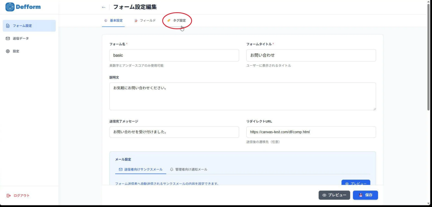This screenshot has width=432, height=207.
Task: Open 送信データ via the envelope icon
Action: (x=8, y=38)
